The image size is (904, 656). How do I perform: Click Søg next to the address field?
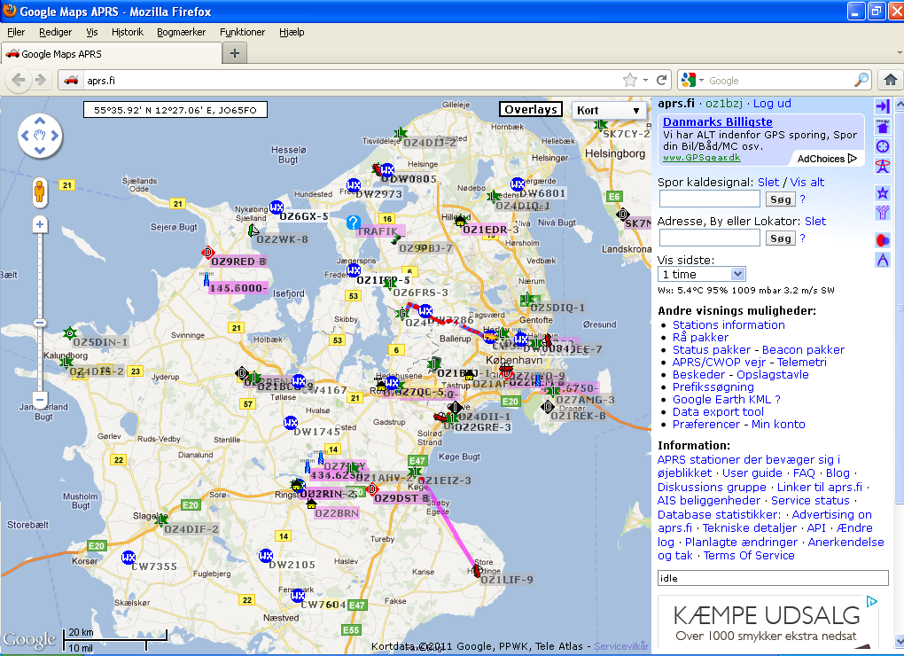click(x=781, y=238)
